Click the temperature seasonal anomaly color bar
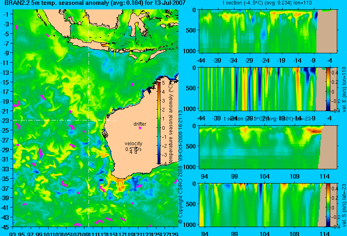Viewport: 347px width, 236px height. 159,123
